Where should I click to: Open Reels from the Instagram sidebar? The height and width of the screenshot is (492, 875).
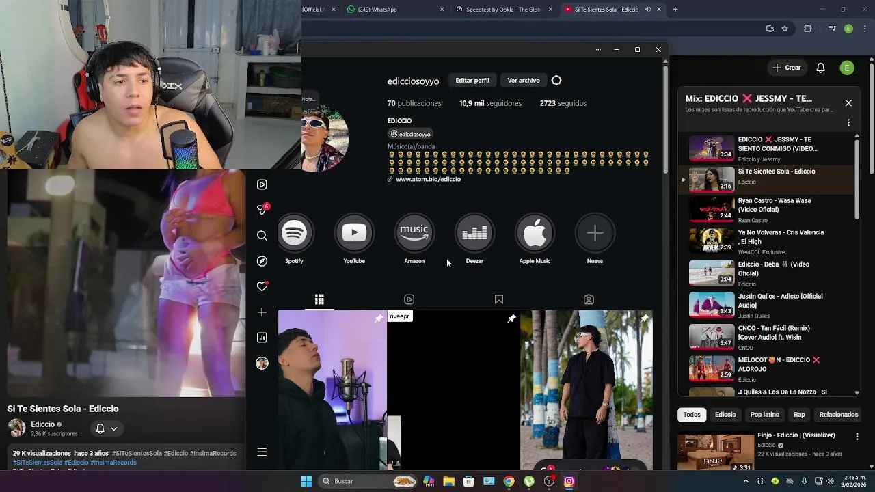[x=262, y=184]
